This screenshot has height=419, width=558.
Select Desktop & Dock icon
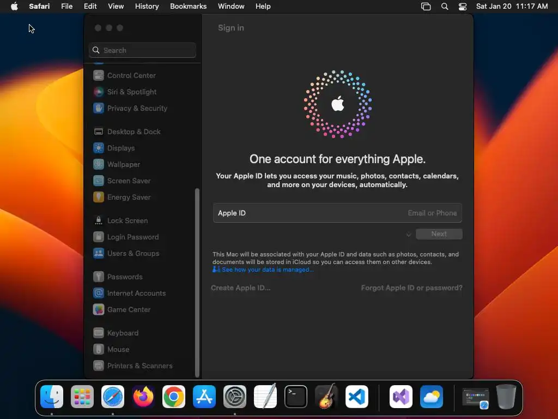(99, 131)
